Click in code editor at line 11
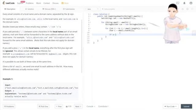196x110 pixels. pyautogui.click(x=127, y=35)
